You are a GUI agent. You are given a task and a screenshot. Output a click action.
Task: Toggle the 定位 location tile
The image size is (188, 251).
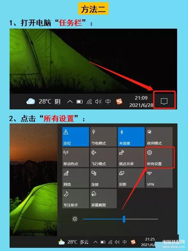[75, 137]
